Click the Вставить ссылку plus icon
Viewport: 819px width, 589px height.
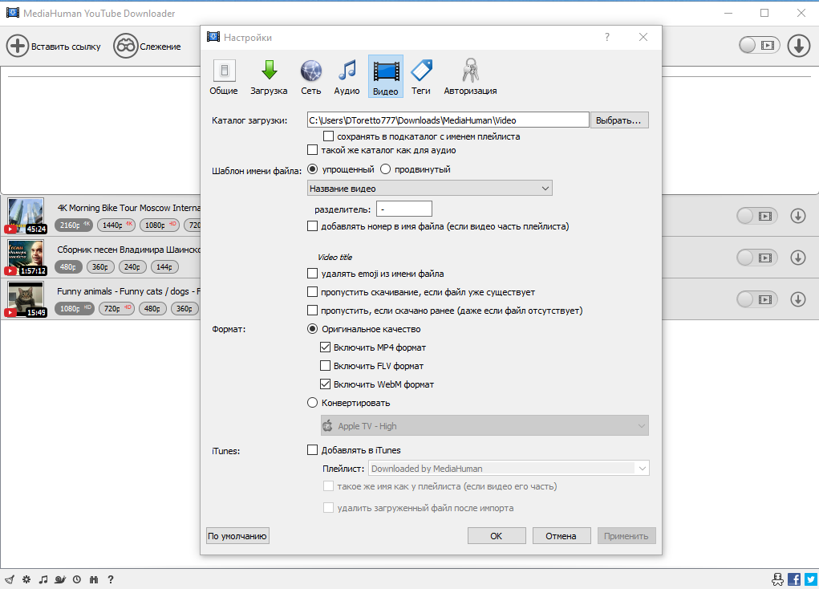[x=17, y=47]
